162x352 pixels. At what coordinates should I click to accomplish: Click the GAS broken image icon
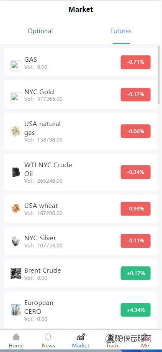(16, 66)
